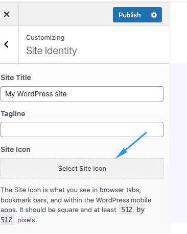Viewport: 187px width, 234px height.
Task: Focus the Site Title input field
Action: (82, 94)
